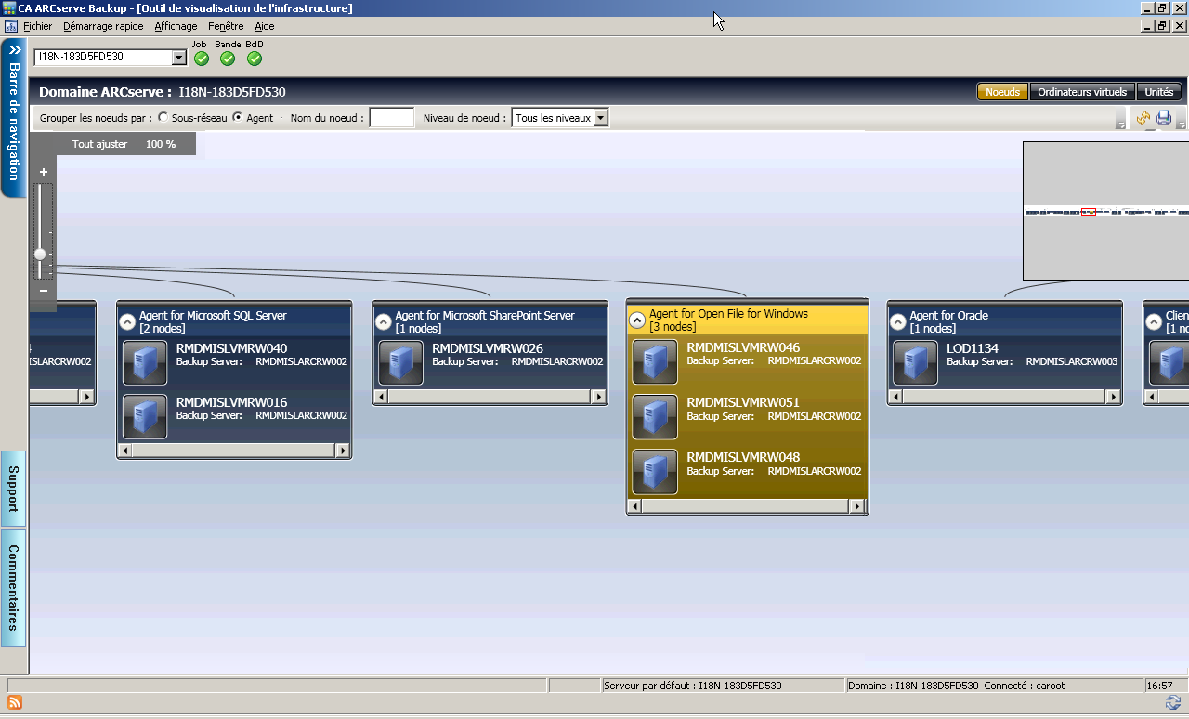
Task: Click the RSS feed icon in status bar
Action: 14,702
